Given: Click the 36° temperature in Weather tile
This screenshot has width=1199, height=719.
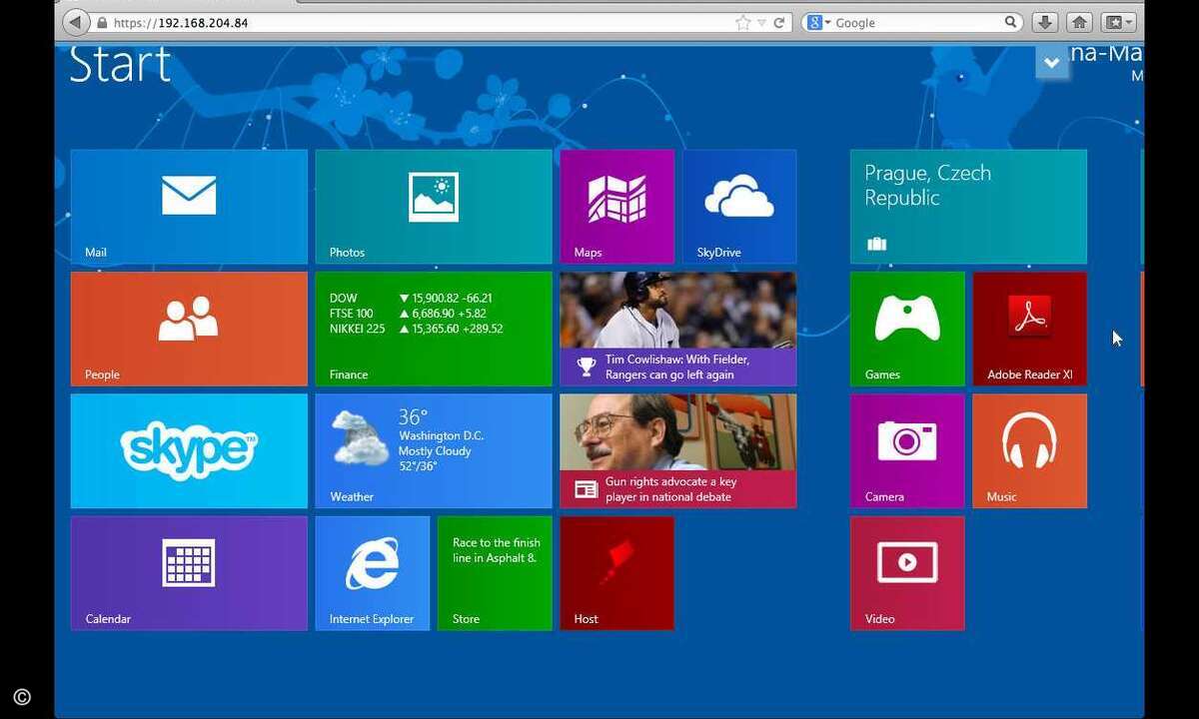Looking at the screenshot, I should (x=413, y=416).
